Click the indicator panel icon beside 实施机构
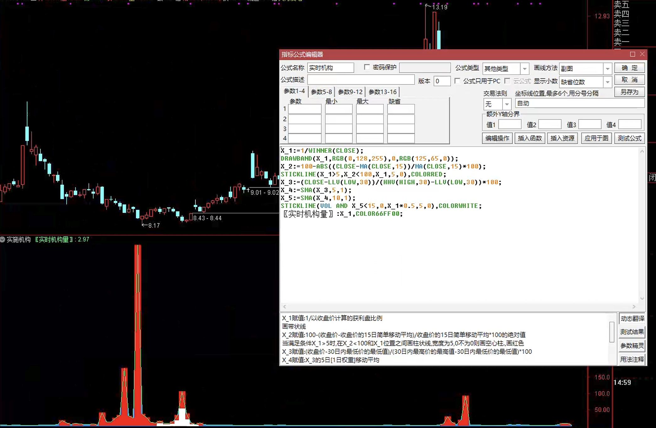 coord(3,239)
